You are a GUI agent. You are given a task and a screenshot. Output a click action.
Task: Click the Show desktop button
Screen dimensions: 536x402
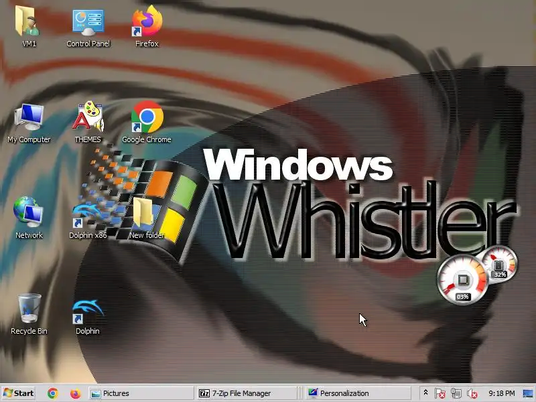528,393
